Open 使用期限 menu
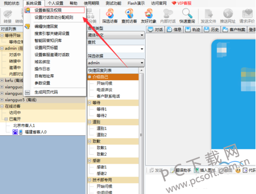This screenshot has height=194, width=256. pyautogui.click(x=92, y=3)
